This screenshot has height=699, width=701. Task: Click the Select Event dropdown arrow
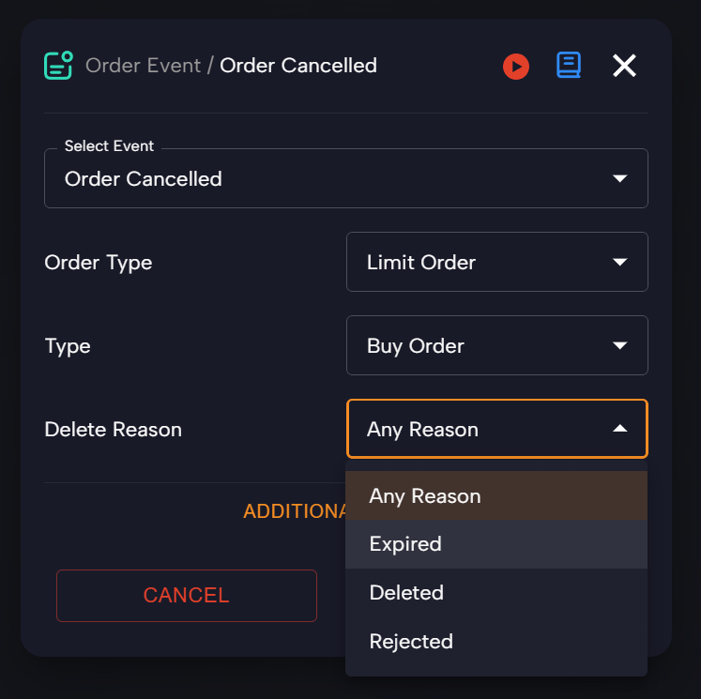click(619, 178)
